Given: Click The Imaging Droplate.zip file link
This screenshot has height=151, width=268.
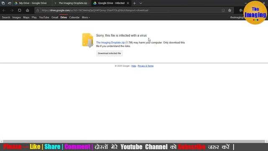Looking at the screenshot, I should 111,42.
